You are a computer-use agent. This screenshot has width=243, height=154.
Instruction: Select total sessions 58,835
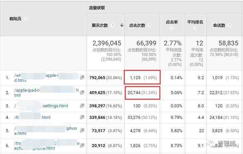coord(229,43)
